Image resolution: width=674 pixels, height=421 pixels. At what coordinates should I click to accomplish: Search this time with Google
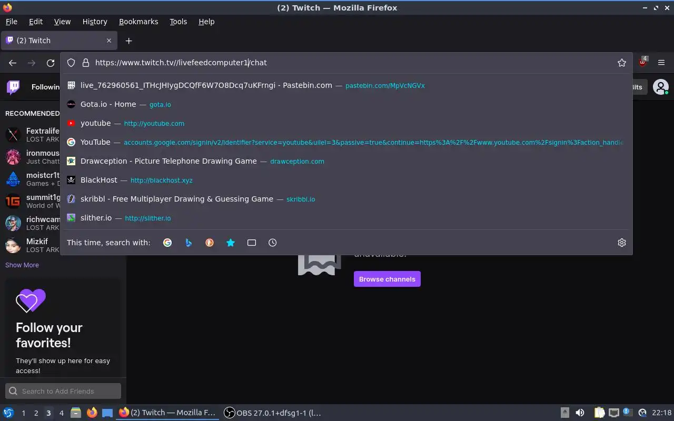tap(167, 243)
